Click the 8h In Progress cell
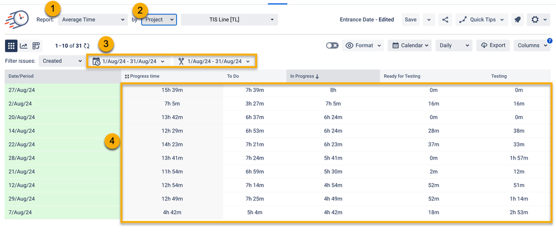This screenshot has height=242, width=556. point(333,90)
